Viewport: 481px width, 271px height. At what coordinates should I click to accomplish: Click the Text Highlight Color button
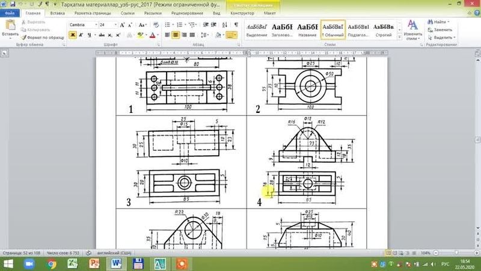coord(140,35)
